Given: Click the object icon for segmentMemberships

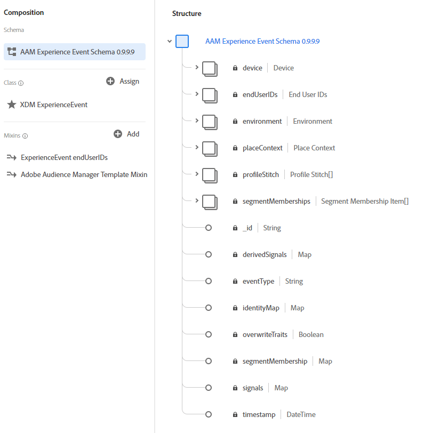Looking at the screenshot, I should [x=210, y=202].
